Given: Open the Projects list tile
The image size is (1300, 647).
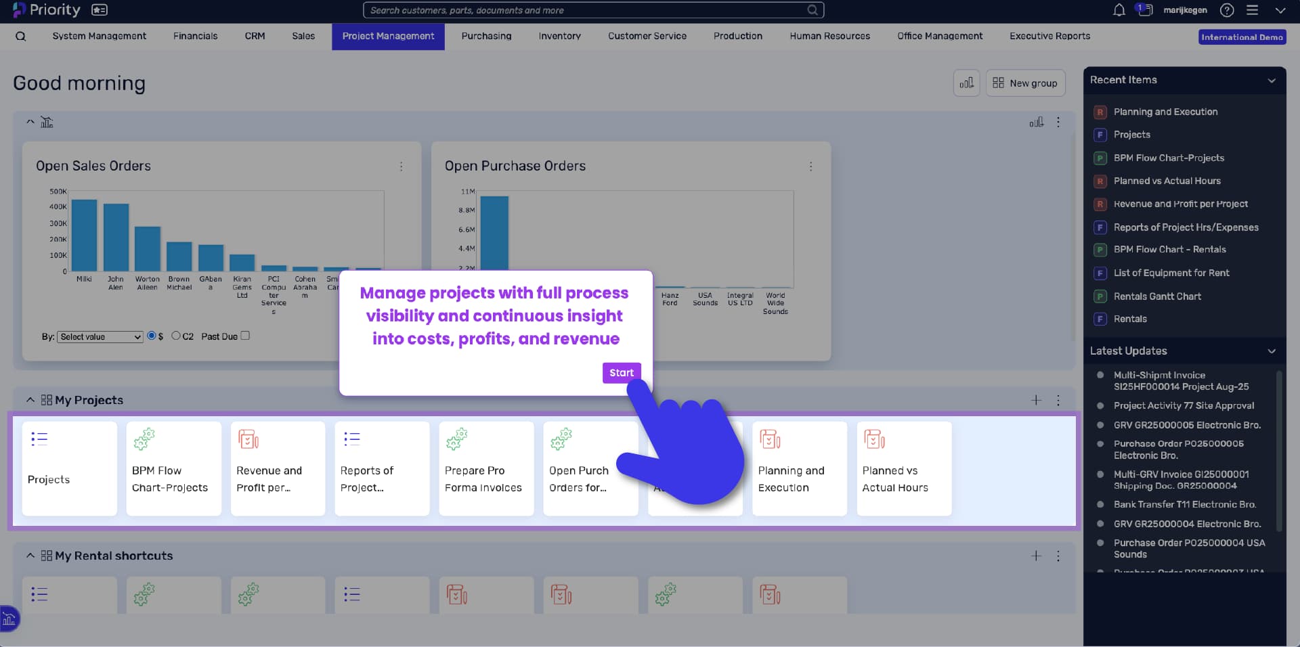Looking at the screenshot, I should (x=69, y=468).
